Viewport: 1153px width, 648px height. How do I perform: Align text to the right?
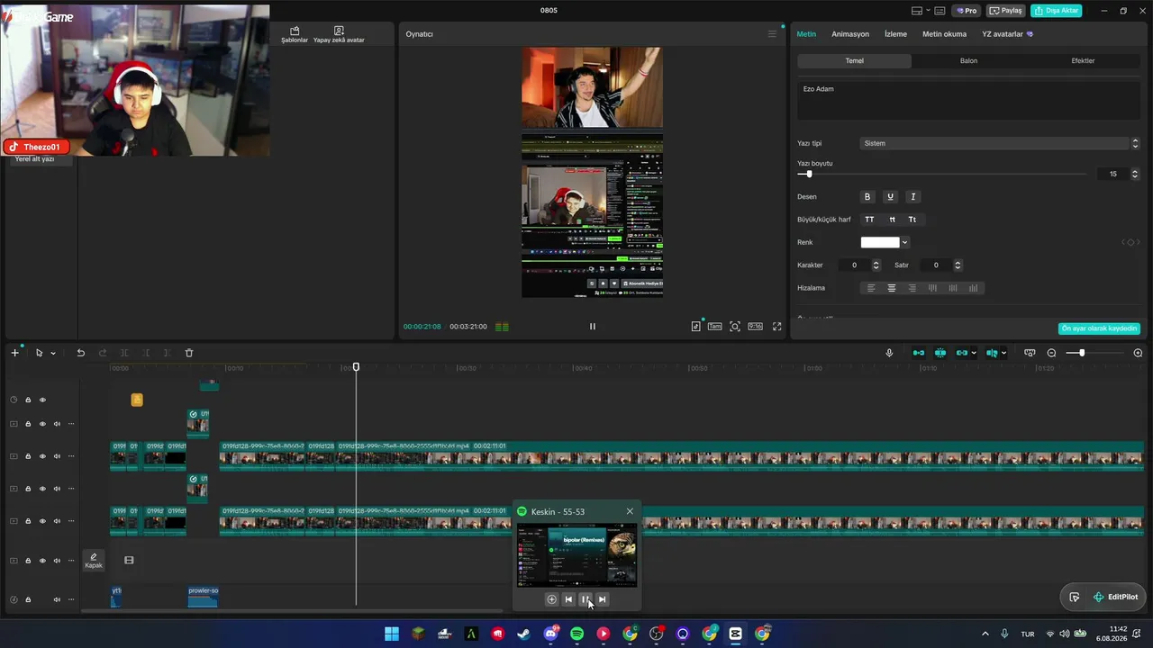pyautogui.click(x=912, y=288)
